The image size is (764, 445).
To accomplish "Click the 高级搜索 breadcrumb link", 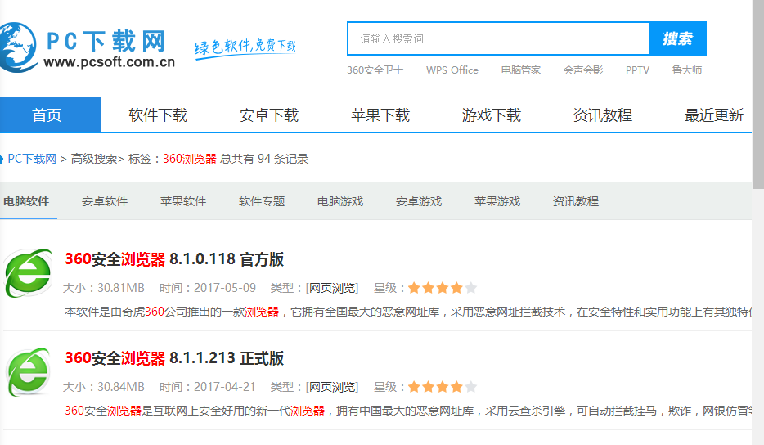I will pyautogui.click(x=94, y=159).
